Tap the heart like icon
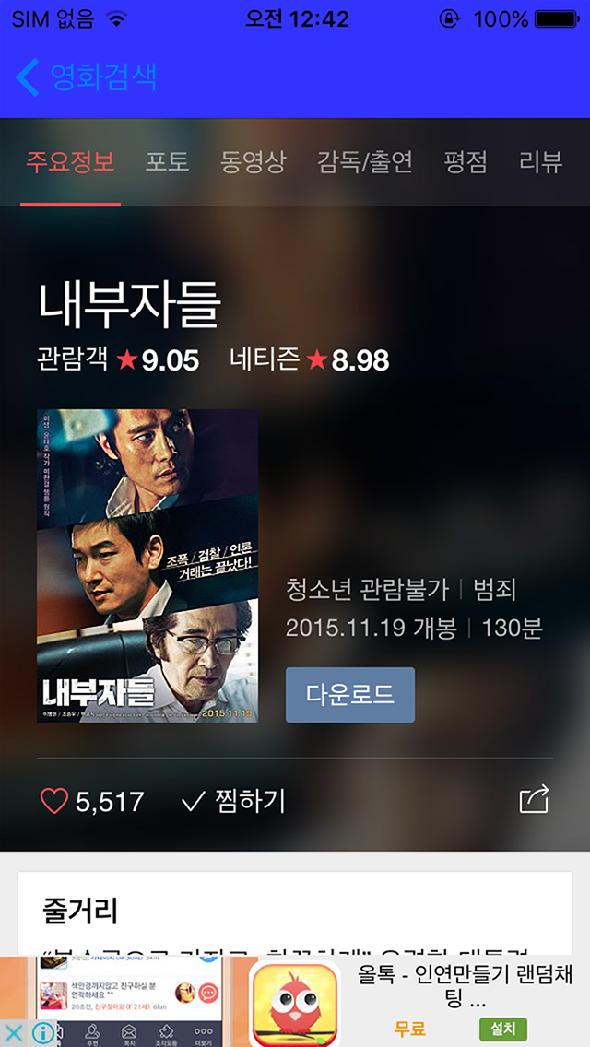The width and height of the screenshot is (590, 1047). (x=54, y=801)
